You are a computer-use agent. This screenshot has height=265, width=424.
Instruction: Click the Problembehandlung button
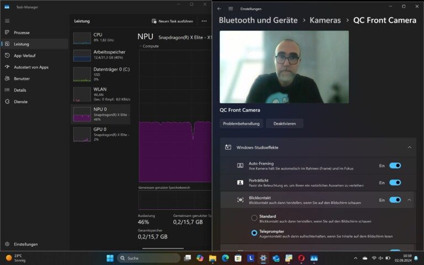[241, 124]
